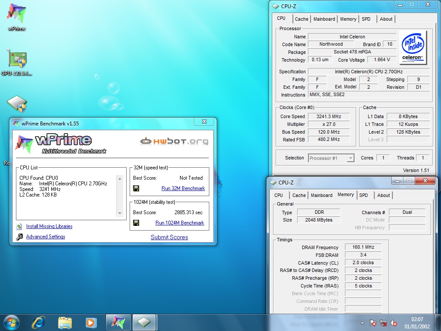
Task: Switch to wPrime taskbar button
Action: (x=118, y=322)
